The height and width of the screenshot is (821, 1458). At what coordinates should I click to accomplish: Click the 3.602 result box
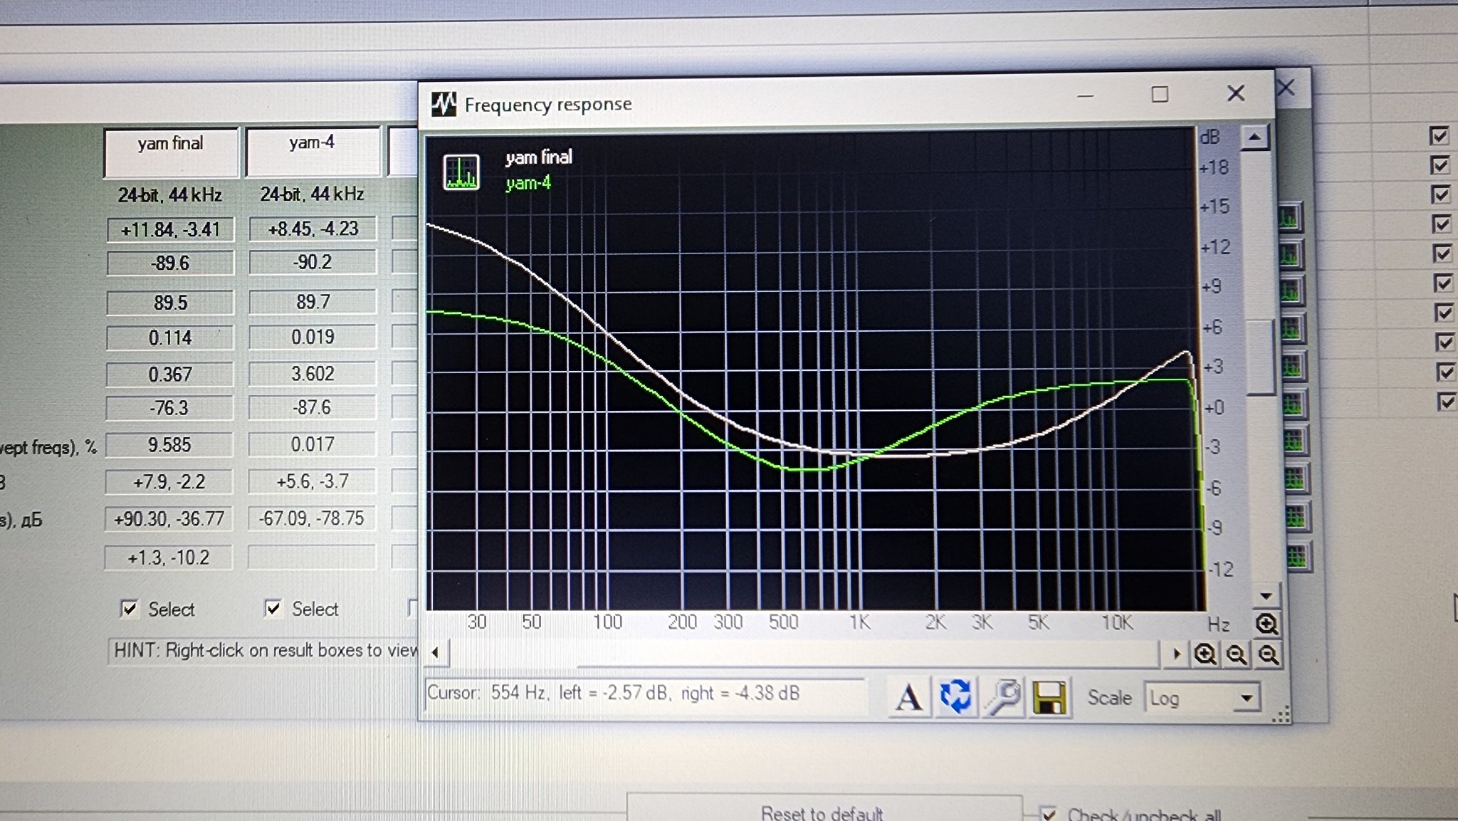[x=313, y=374]
